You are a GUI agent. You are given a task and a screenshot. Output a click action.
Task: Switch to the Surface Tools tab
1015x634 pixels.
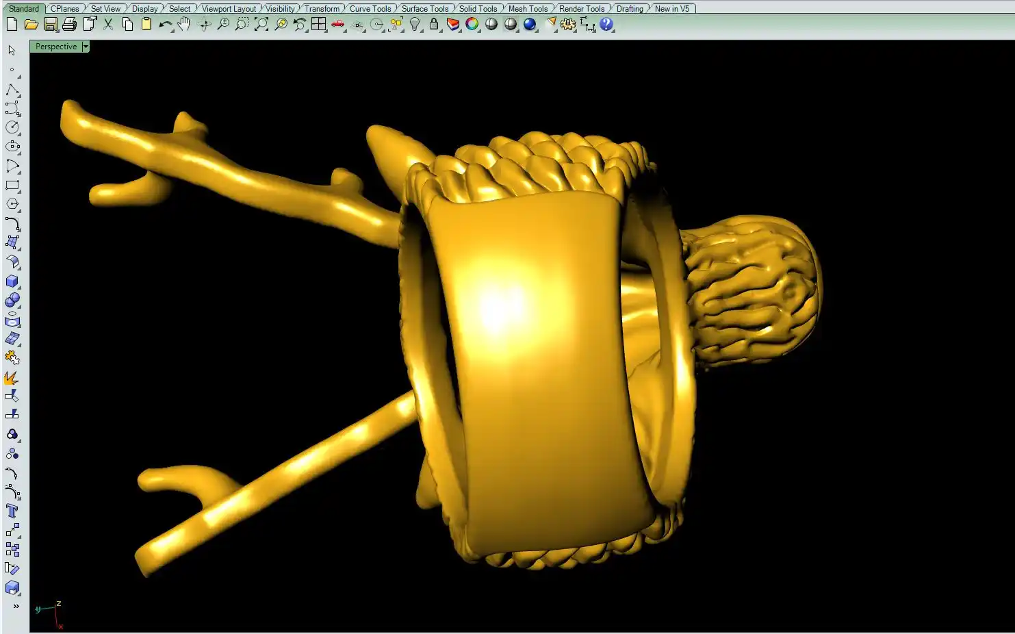pos(424,9)
